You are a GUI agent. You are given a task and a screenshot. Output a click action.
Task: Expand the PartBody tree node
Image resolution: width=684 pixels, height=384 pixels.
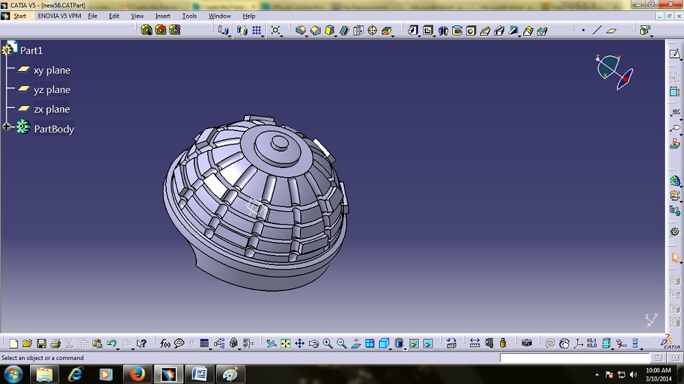tap(7, 127)
